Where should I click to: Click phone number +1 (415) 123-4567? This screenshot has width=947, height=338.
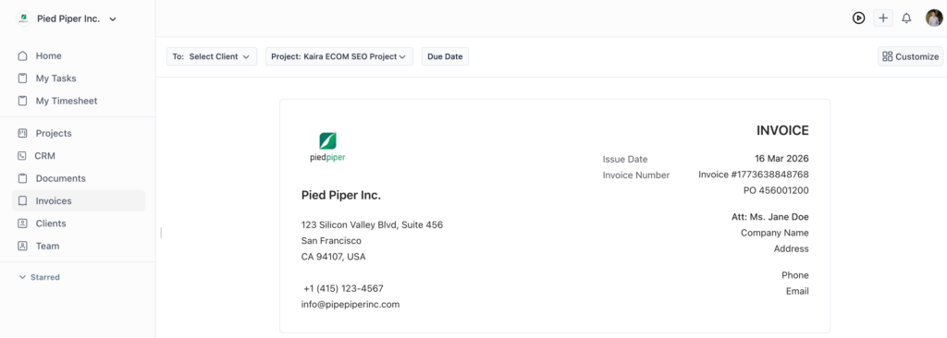344,288
